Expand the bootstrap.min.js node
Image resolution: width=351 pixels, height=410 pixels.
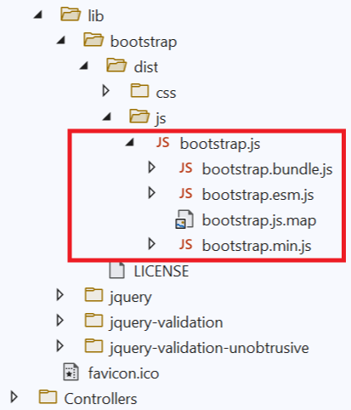pyautogui.click(x=152, y=244)
